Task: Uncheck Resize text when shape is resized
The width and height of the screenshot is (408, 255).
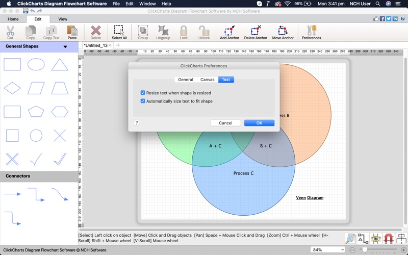Action: coord(143,93)
